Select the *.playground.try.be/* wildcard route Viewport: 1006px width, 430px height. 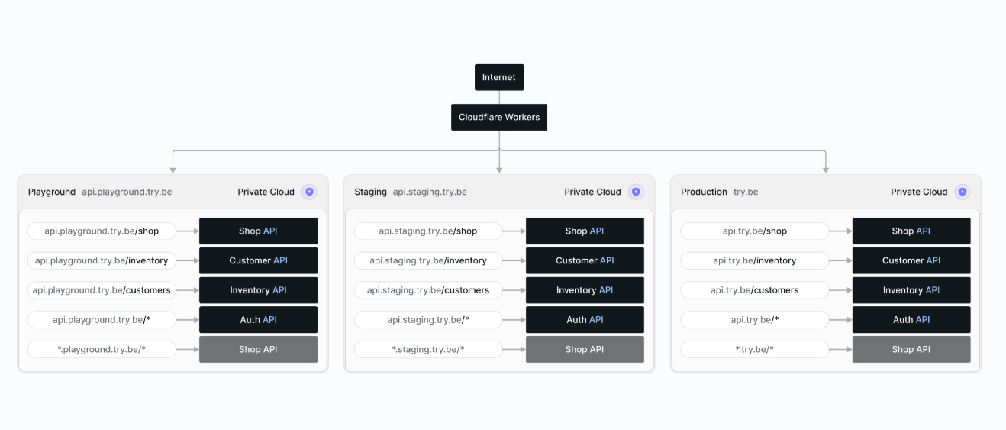102,349
